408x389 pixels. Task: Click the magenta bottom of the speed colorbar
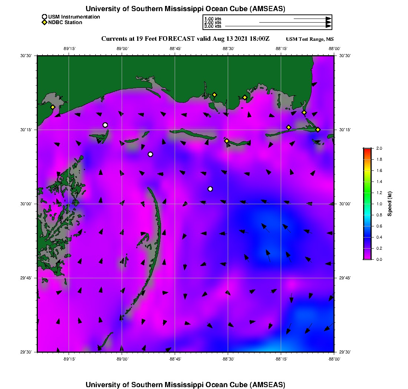click(x=367, y=258)
